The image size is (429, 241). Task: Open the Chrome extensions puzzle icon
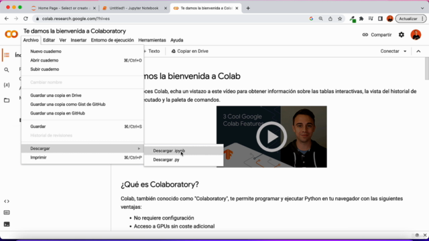point(361,19)
